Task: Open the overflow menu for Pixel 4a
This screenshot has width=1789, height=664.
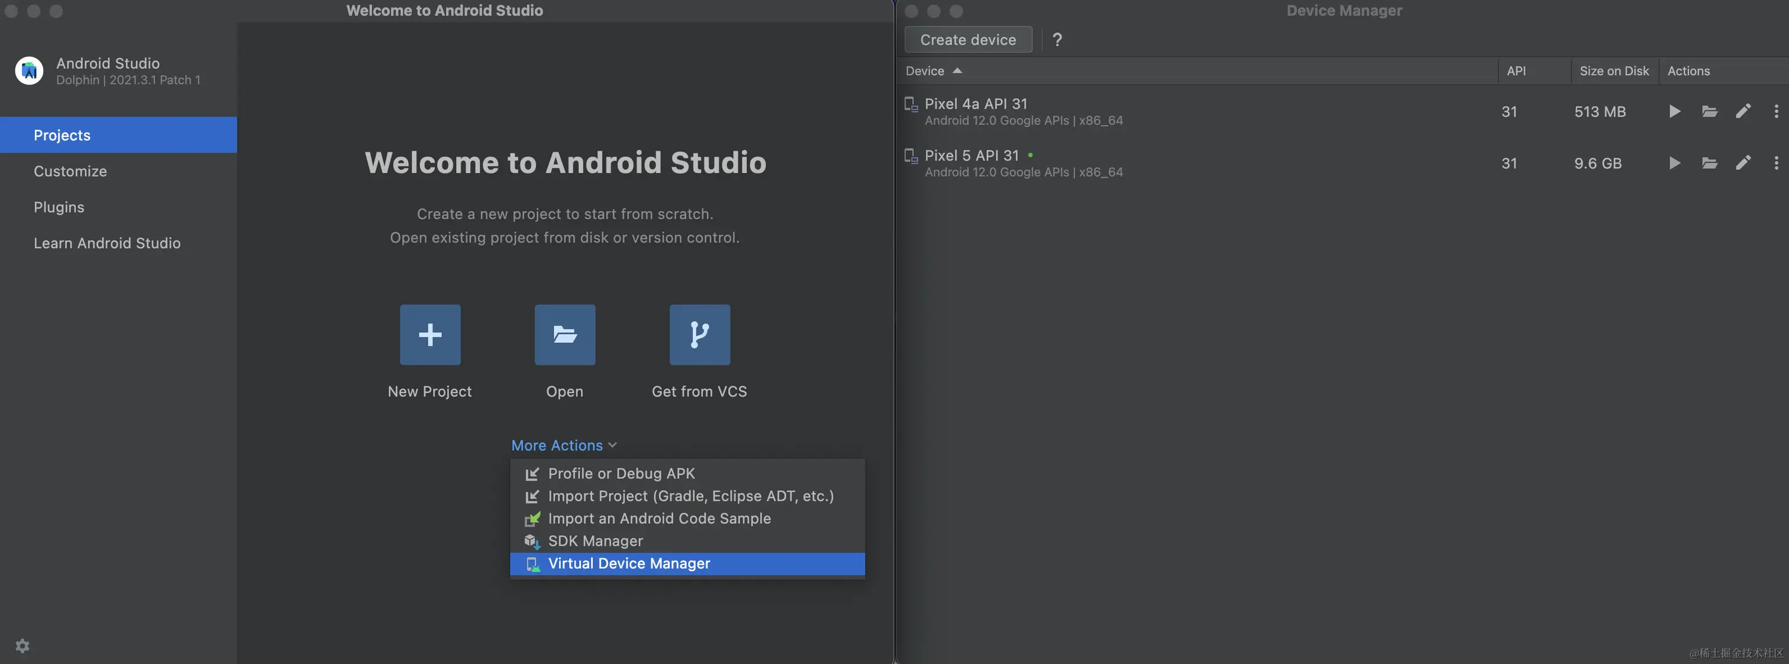Action: (1776, 111)
